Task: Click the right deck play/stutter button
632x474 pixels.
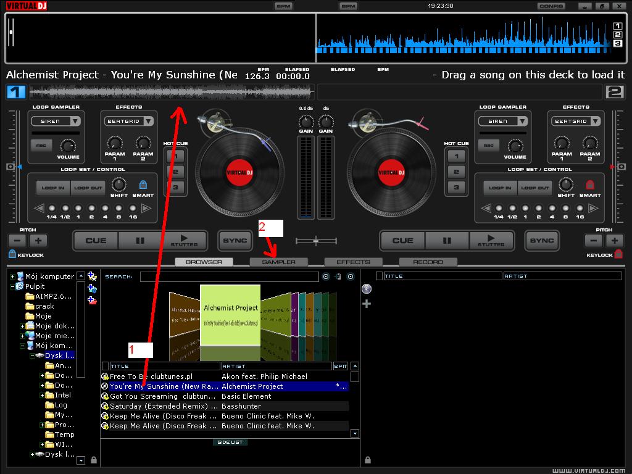Action: pyautogui.click(x=491, y=241)
